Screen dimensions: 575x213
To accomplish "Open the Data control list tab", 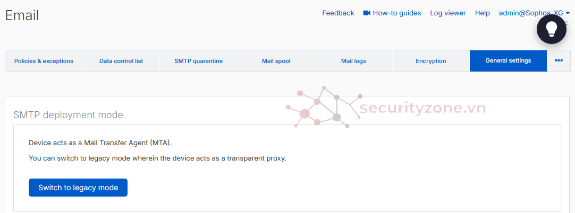I will (121, 61).
